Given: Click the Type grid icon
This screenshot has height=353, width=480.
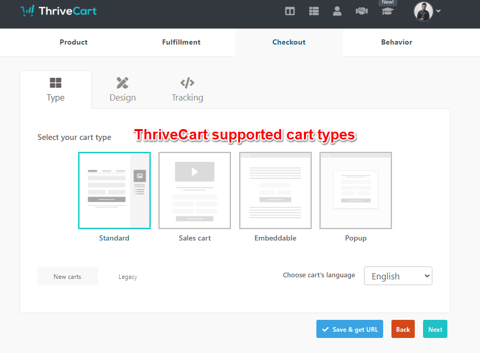Looking at the screenshot, I should tap(55, 83).
